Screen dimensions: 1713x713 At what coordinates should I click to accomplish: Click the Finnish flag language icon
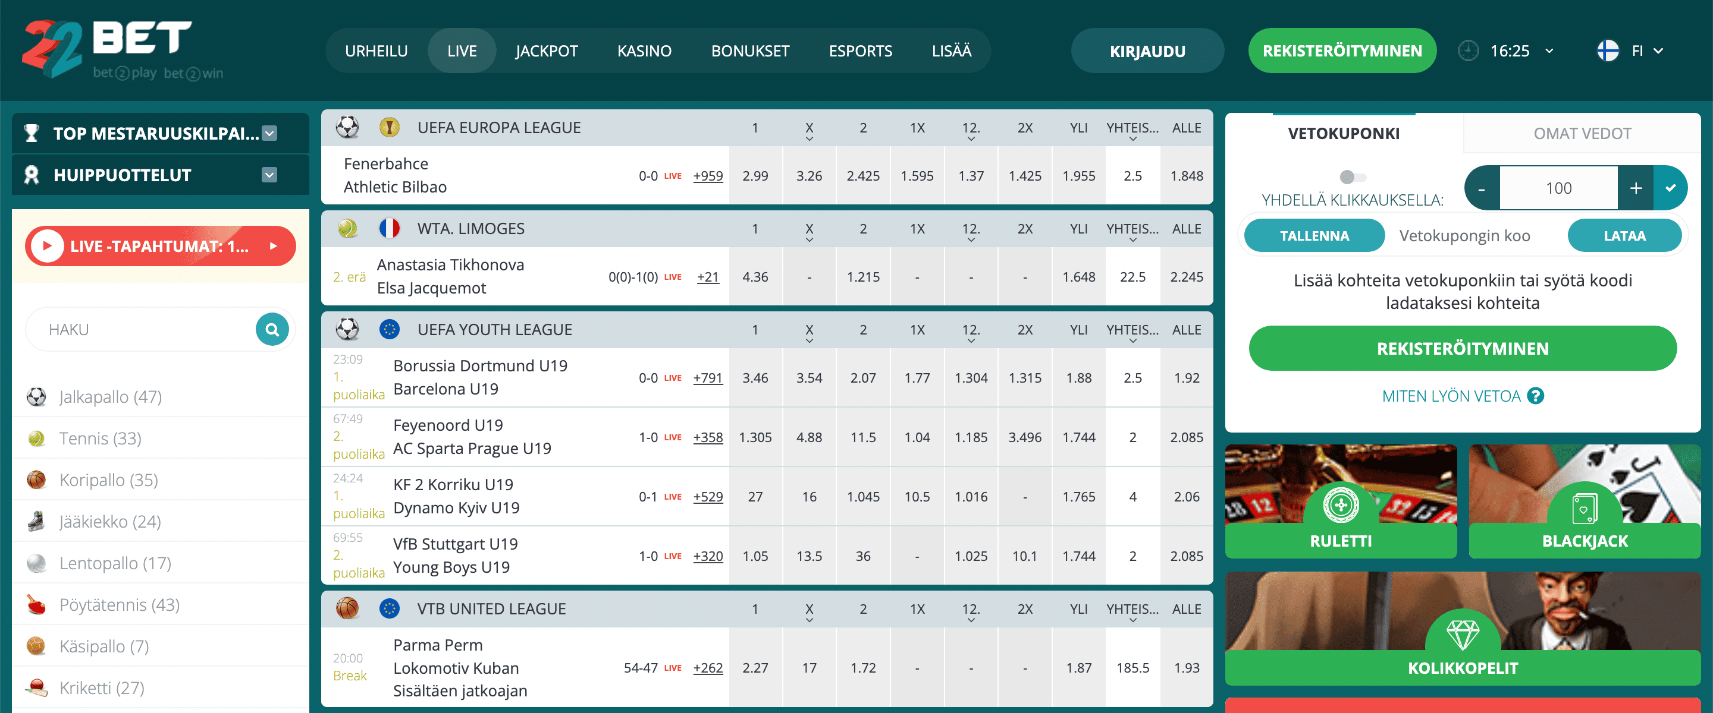[x=1608, y=51]
